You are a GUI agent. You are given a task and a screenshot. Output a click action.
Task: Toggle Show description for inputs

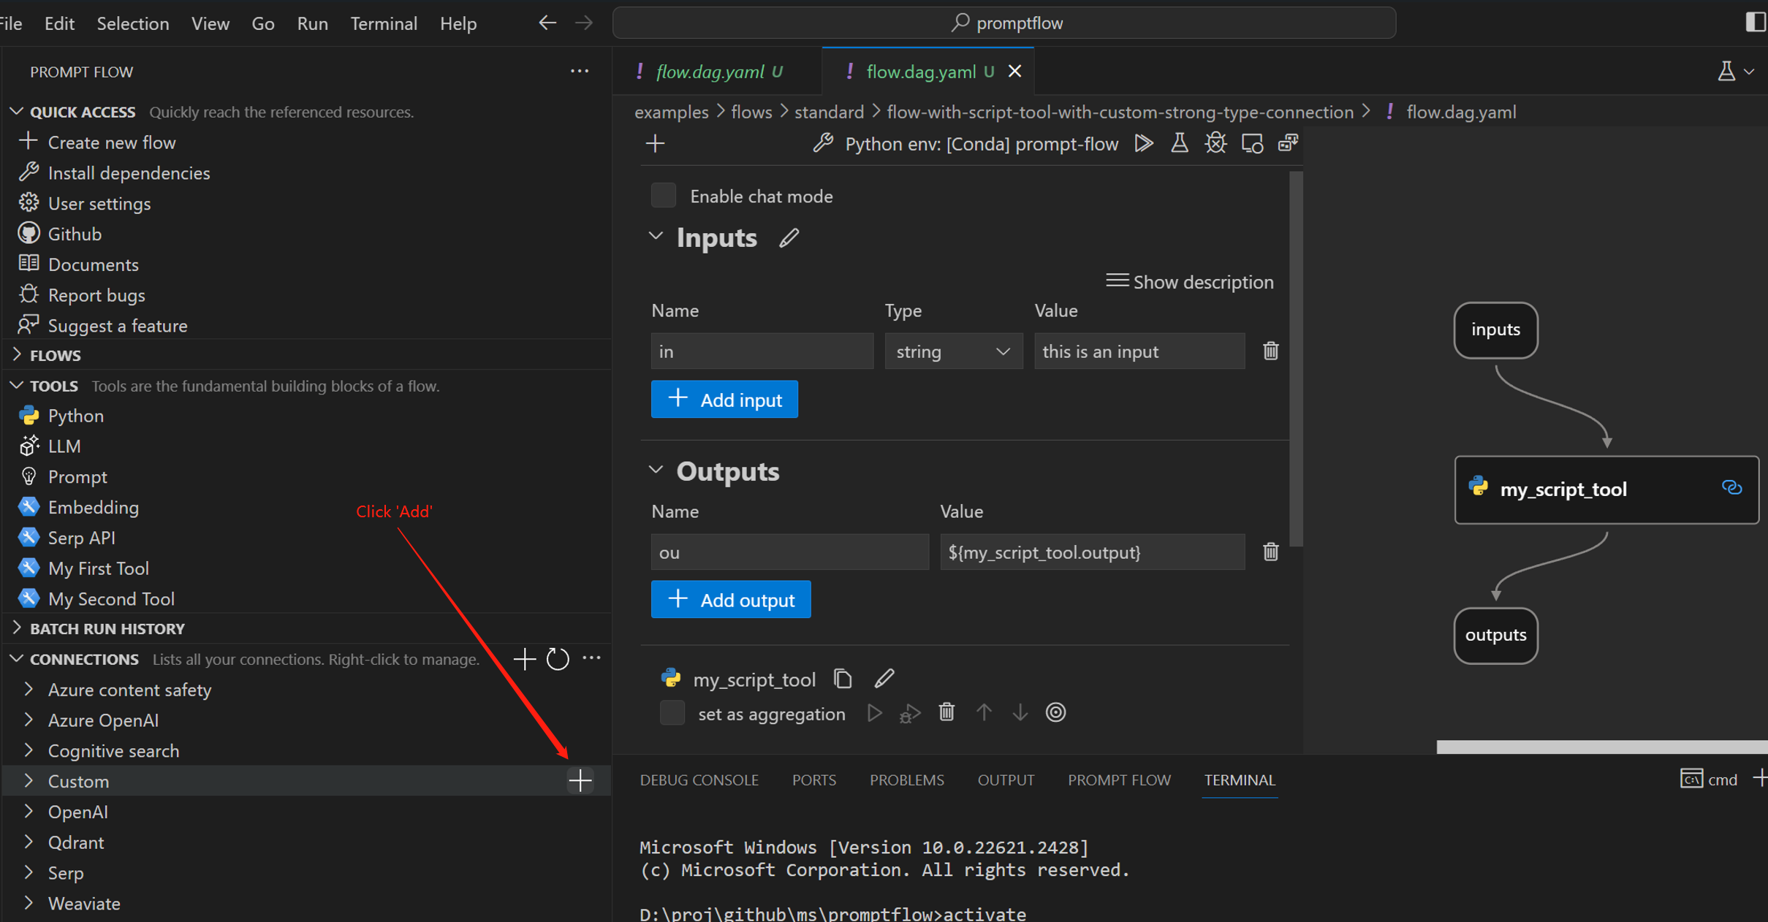tap(1189, 282)
